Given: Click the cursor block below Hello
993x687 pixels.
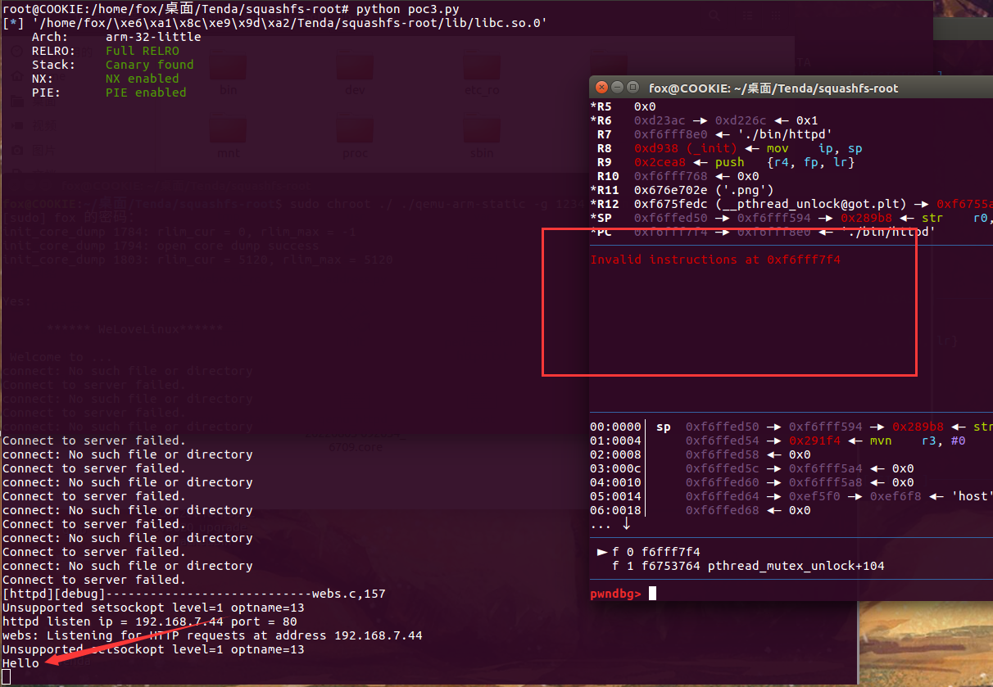Looking at the screenshot, I should [6, 676].
